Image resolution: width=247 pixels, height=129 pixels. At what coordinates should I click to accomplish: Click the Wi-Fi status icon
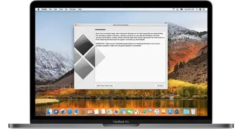[174, 9]
